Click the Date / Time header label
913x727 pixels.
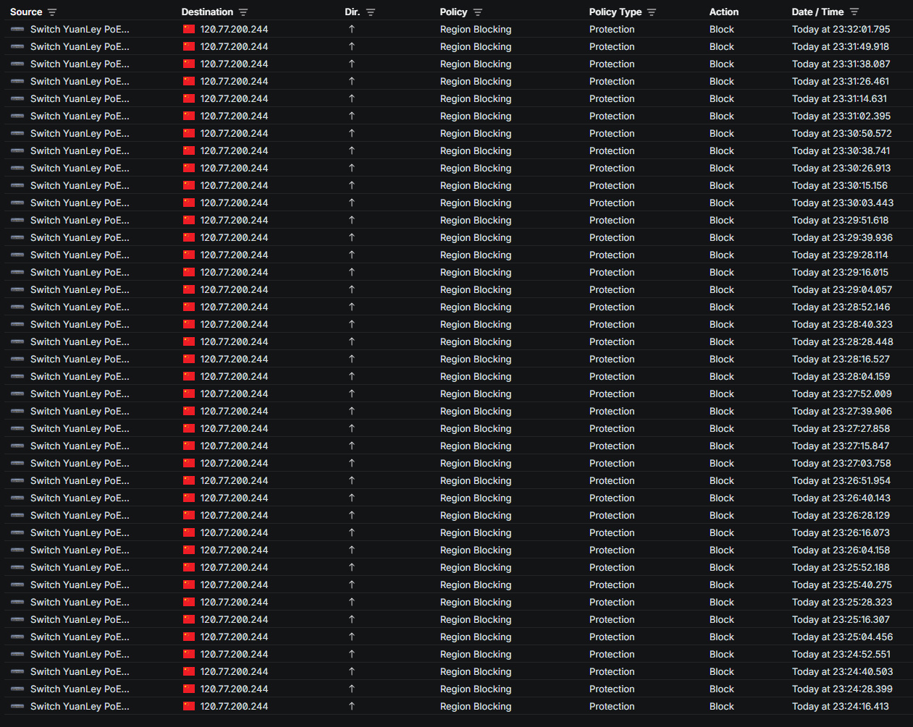[x=817, y=12]
